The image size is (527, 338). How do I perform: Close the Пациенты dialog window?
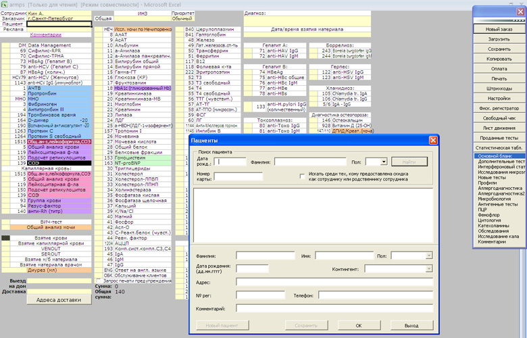click(x=433, y=140)
